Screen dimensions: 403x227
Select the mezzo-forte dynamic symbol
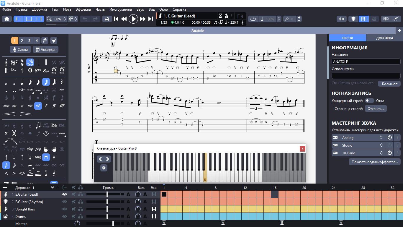coord(38,106)
